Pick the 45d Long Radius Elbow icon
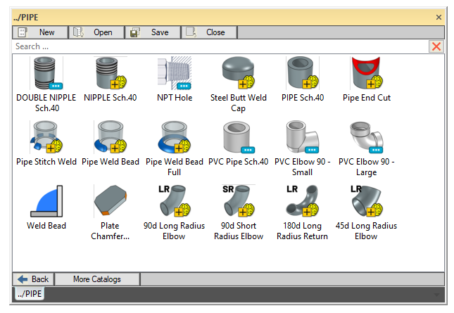 tap(367, 201)
